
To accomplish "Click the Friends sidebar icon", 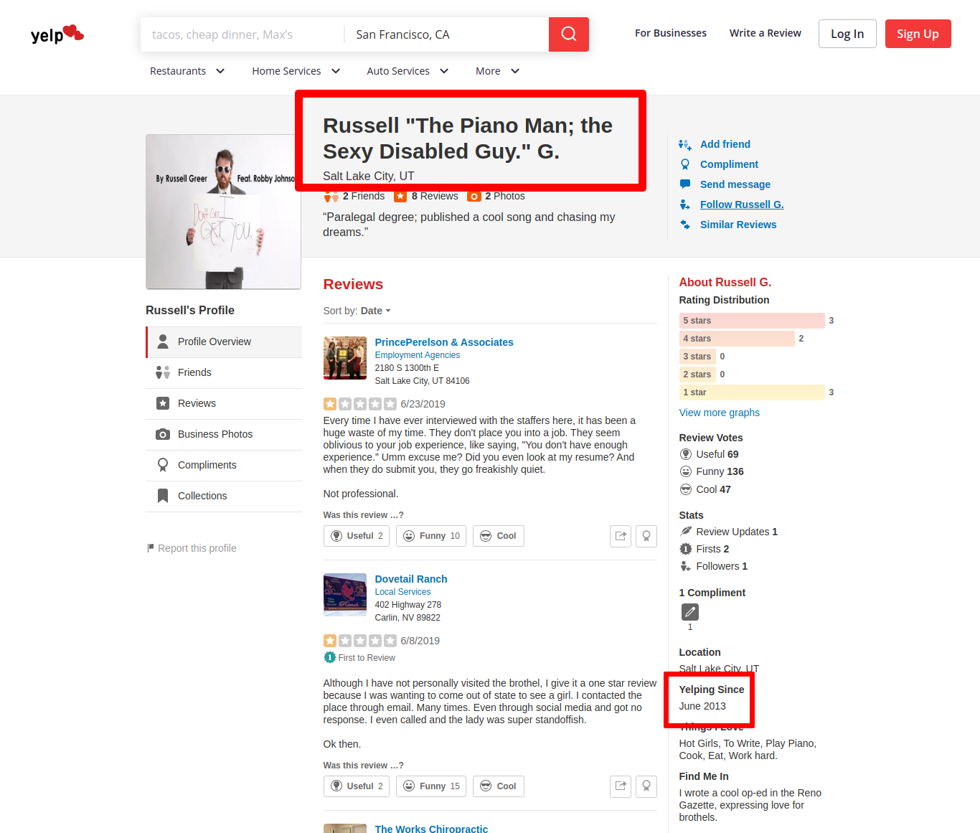I will point(163,372).
